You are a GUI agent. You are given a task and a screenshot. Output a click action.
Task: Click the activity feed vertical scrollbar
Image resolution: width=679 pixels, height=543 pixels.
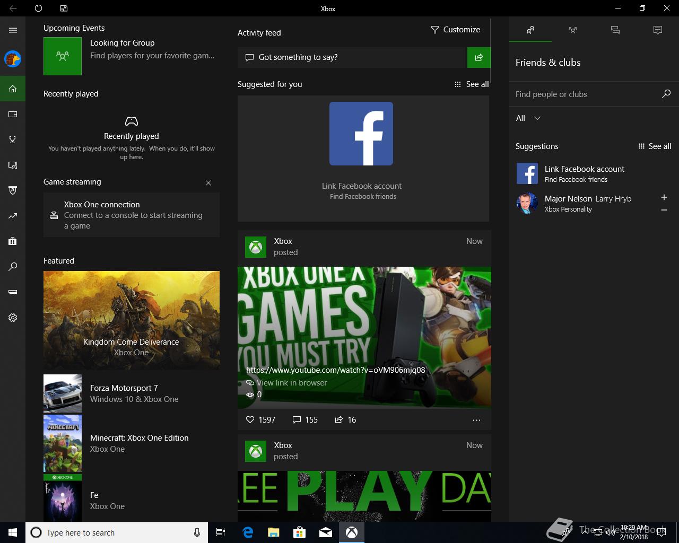pos(491,51)
